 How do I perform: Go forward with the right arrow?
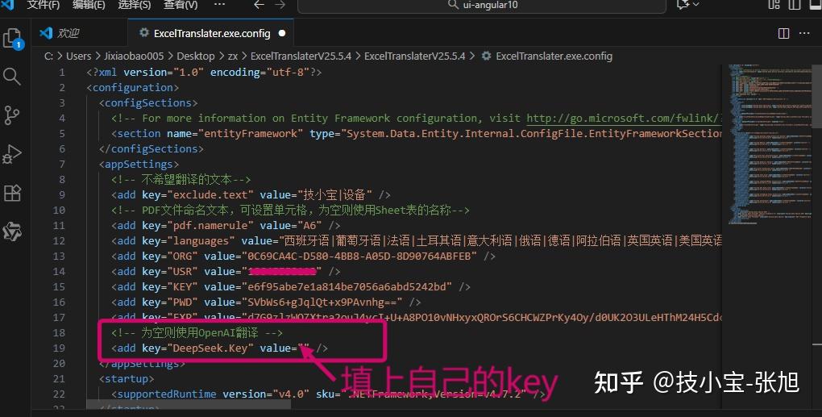click(280, 5)
